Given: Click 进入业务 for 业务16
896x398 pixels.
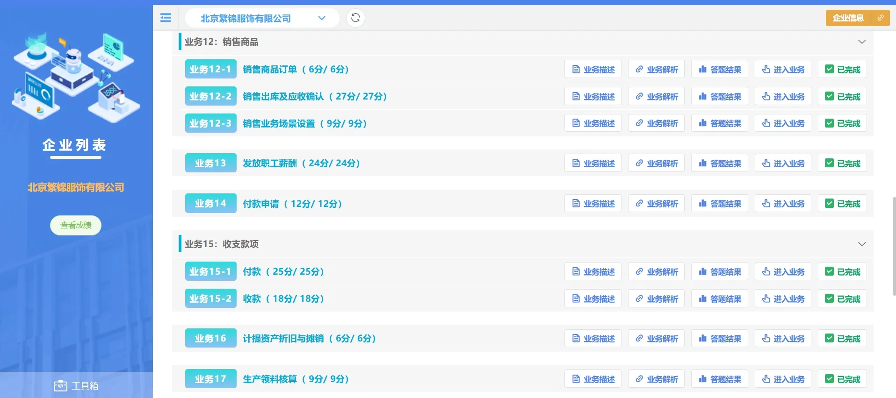Looking at the screenshot, I should coord(783,338).
